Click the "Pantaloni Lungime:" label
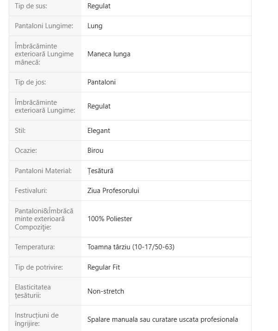Image resolution: width=278 pixels, height=331 pixels. click(x=44, y=26)
